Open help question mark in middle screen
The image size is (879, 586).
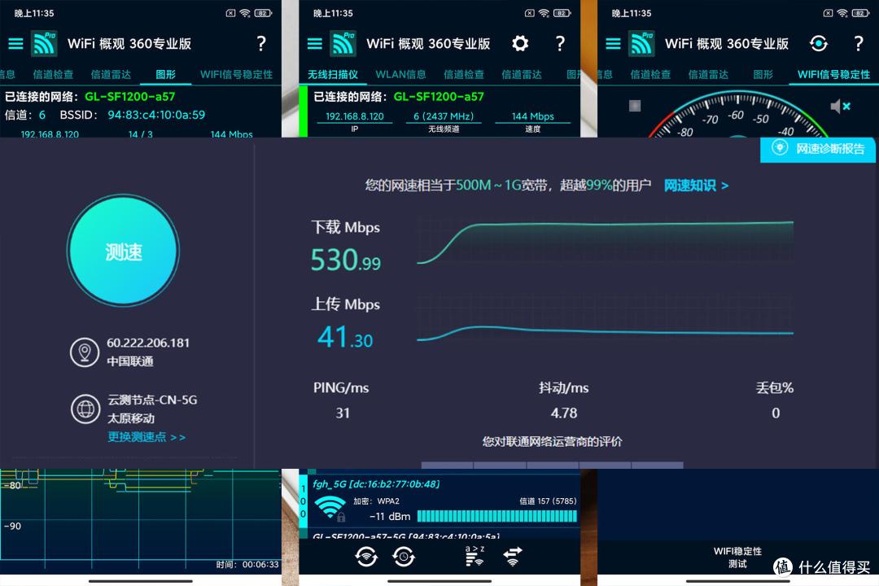560,44
